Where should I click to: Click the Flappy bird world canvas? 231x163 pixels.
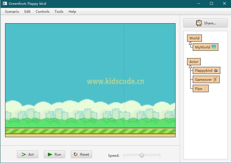[x=90, y=80]
